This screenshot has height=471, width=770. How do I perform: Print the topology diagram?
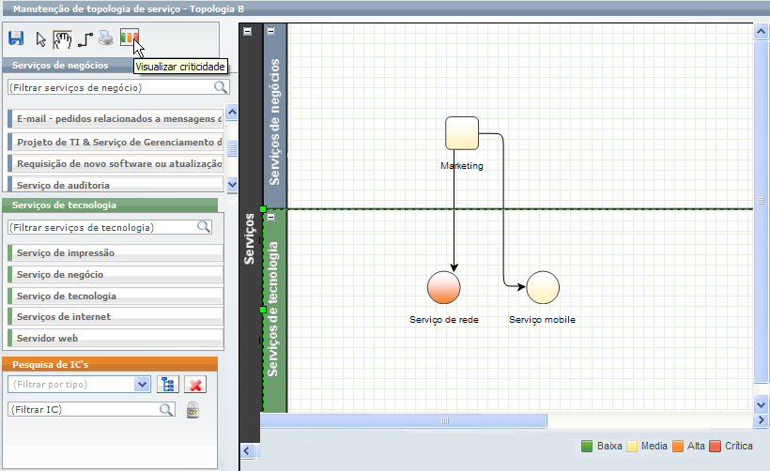tap(105, 38)
